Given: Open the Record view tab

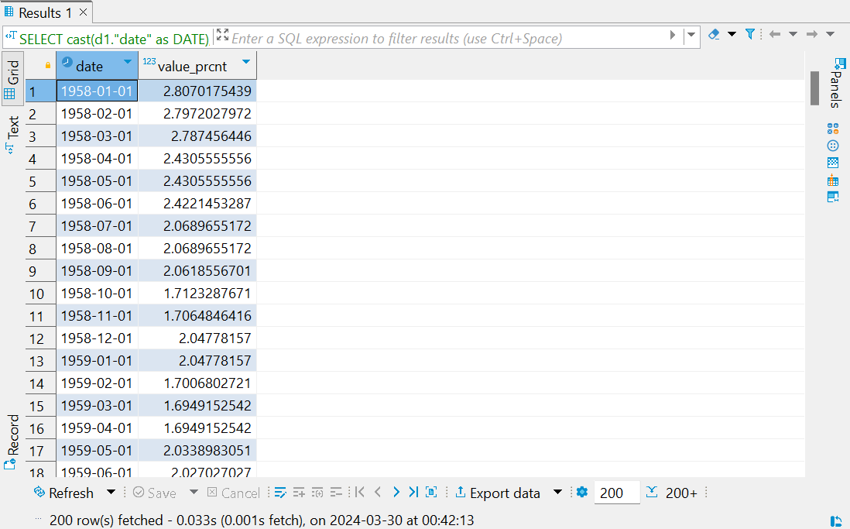Looking at the screenshot, I should tap(12, 441).
